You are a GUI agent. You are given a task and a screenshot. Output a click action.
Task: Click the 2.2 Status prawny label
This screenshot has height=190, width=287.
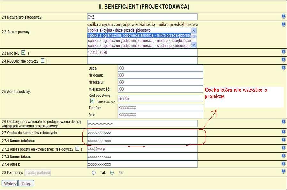[x=16, y=32]
